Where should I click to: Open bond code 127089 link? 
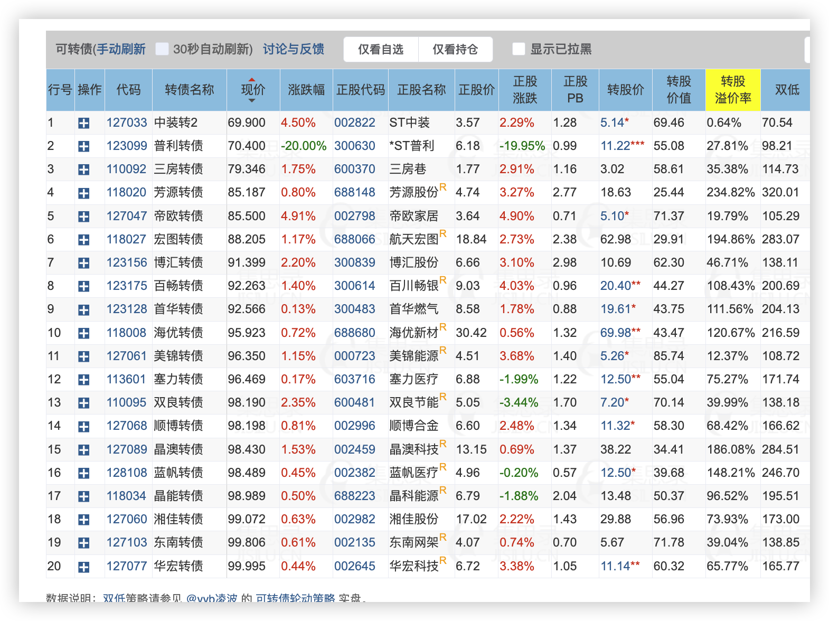point(127,449)
